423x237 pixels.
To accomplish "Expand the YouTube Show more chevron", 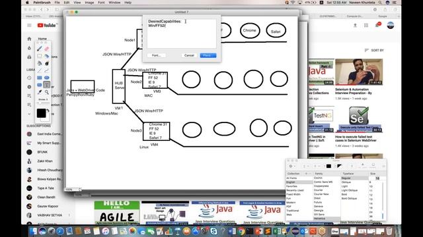I will tap(29, 114).
